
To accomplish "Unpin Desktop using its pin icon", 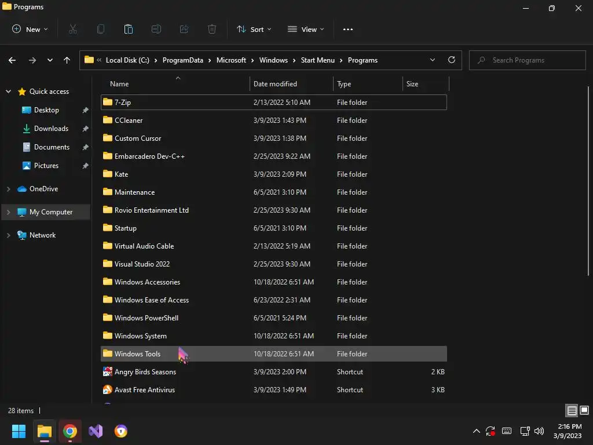I will point(86,110).
